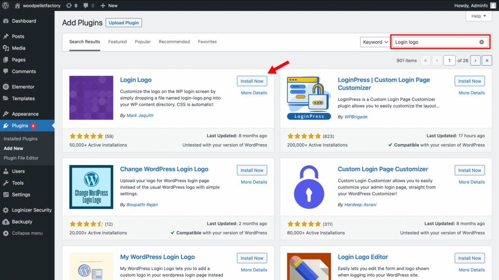Expand the Help panel
499x280 pixels.
[479, 16]
